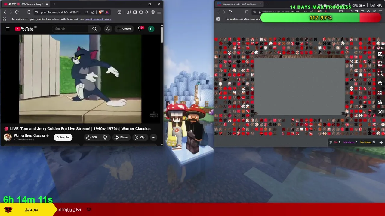Close the Cappuccino puzzle tab
The image size is (385, 216).
coord(260,4)
